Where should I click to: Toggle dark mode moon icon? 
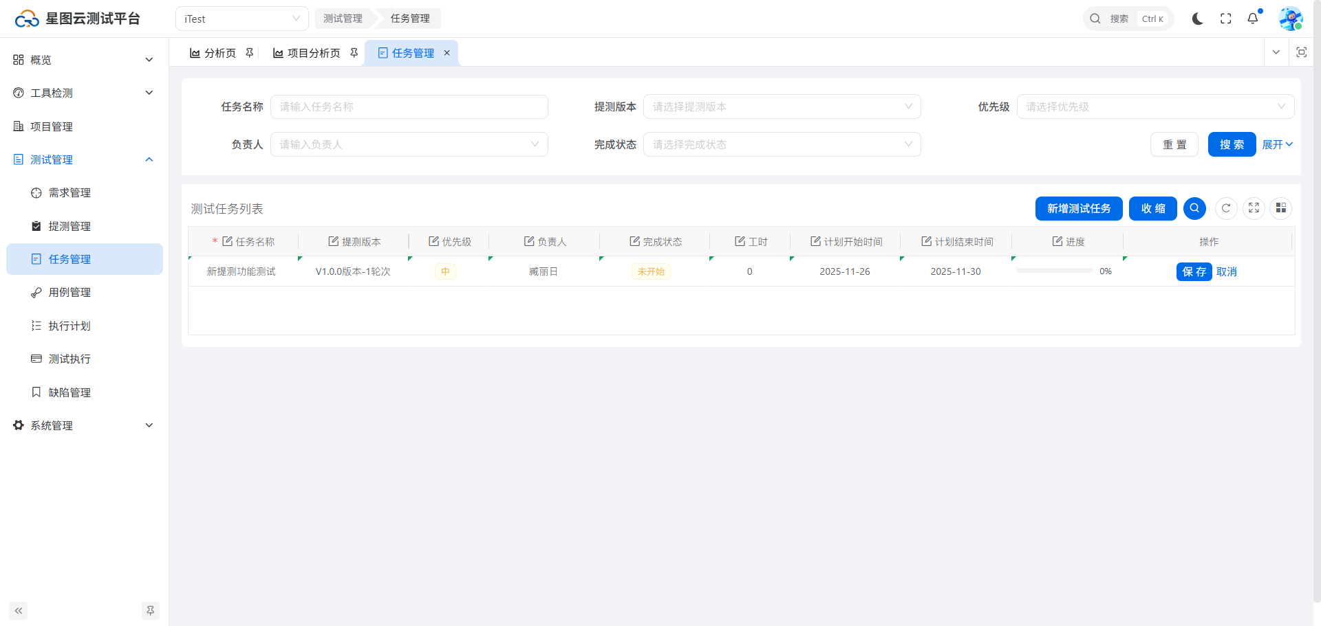point(1197,19)
